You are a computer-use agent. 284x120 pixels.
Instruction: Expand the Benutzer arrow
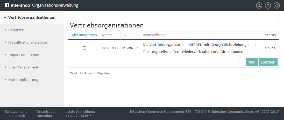pos(5,30)
